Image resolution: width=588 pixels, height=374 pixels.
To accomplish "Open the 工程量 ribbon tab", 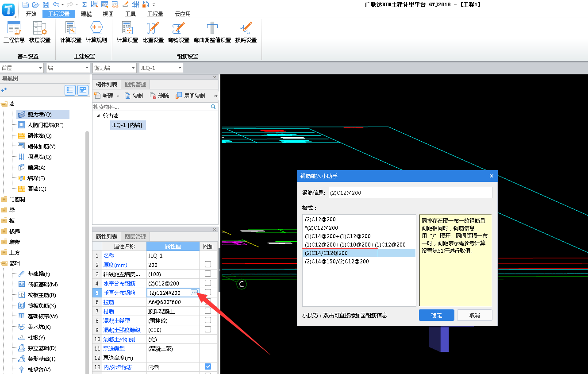I will click(x=155, y=14).
